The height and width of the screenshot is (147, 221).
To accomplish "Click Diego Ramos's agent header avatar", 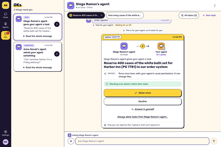I will pos(71,5).
